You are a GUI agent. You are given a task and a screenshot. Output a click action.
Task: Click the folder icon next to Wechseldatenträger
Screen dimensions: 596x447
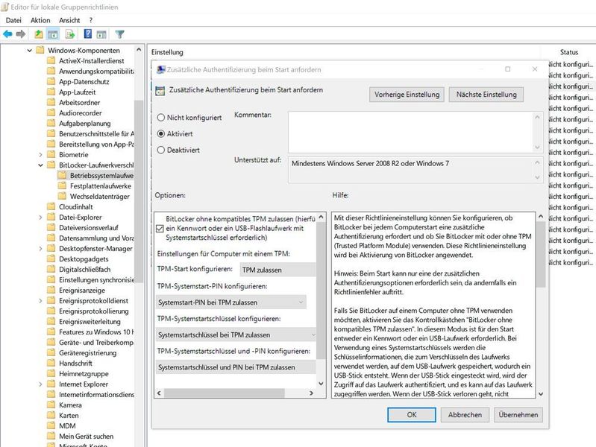[63, 196]
